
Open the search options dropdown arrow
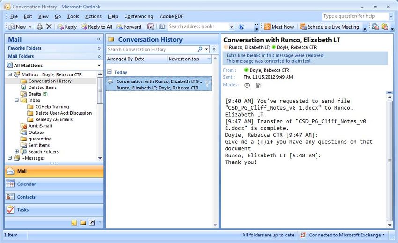click(x=206, y=49)
